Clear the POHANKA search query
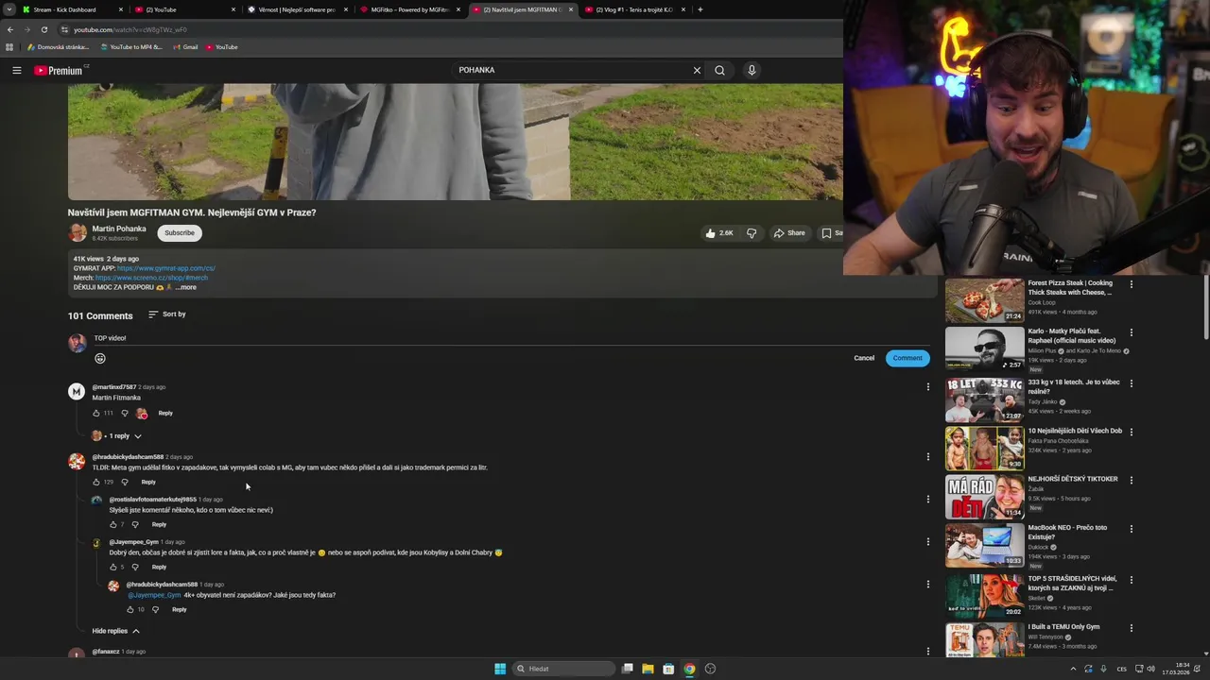The width and height of the screenshot is (1210, 680). [x=697, y=70]
